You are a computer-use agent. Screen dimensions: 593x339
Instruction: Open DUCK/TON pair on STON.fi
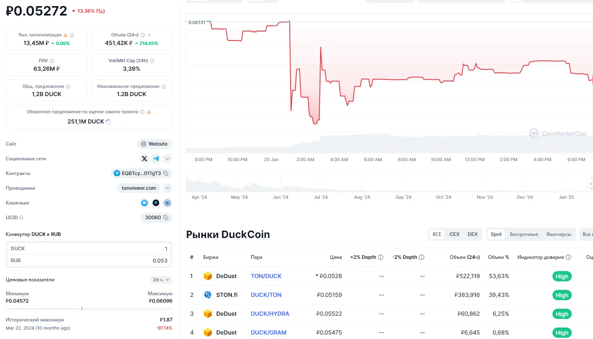pyautogui.click(x=266, y=295)
